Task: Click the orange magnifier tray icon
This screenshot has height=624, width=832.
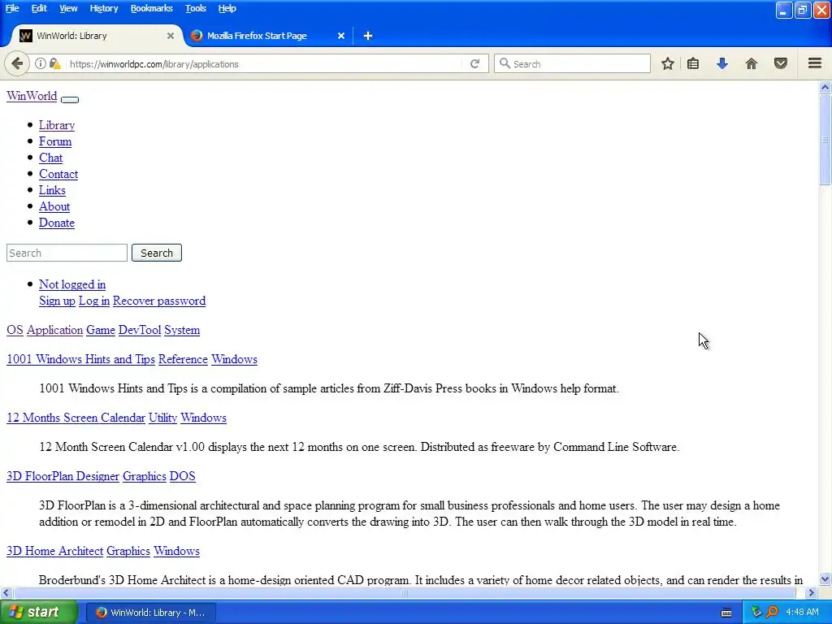Action: point(772,613)
